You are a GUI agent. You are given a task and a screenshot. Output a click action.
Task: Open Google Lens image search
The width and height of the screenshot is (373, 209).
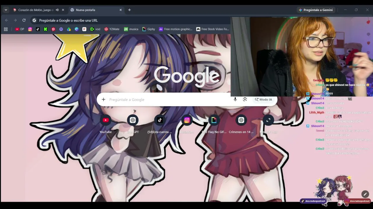click(x=245, y=100)
